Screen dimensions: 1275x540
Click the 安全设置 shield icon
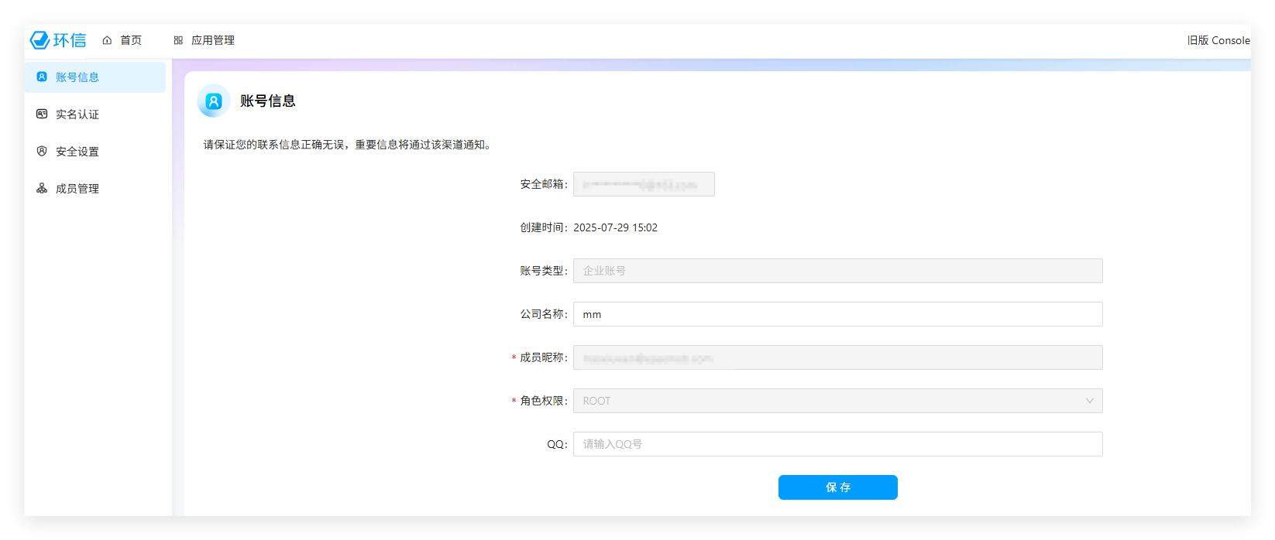[42, 151]
